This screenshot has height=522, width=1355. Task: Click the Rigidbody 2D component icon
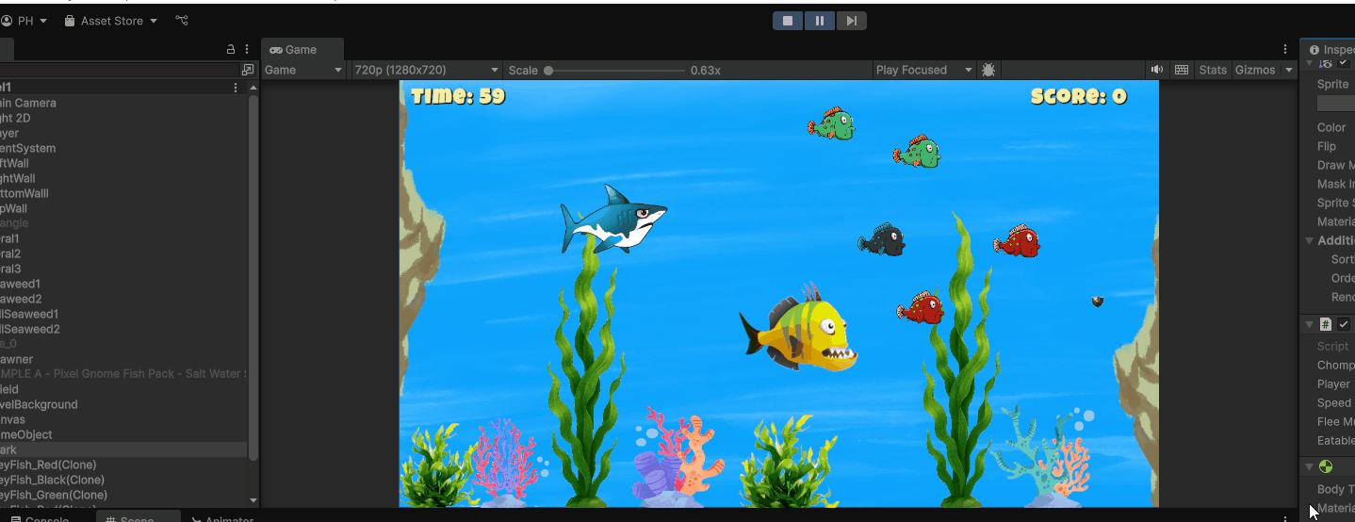(x=1326, y=466)
